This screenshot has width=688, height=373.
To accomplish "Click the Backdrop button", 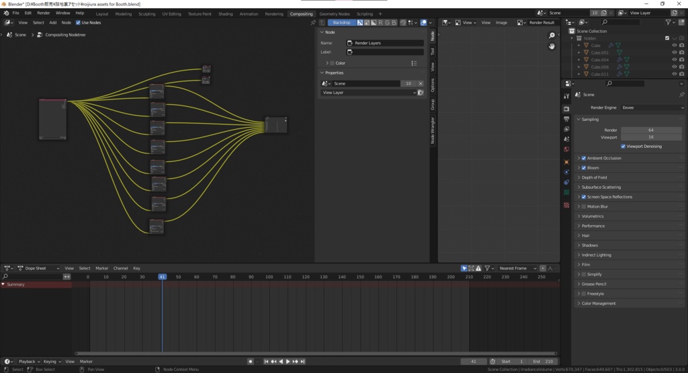I will (341, 22).
